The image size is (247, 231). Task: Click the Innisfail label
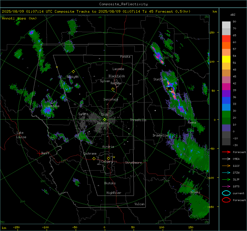tap(111, 99)
